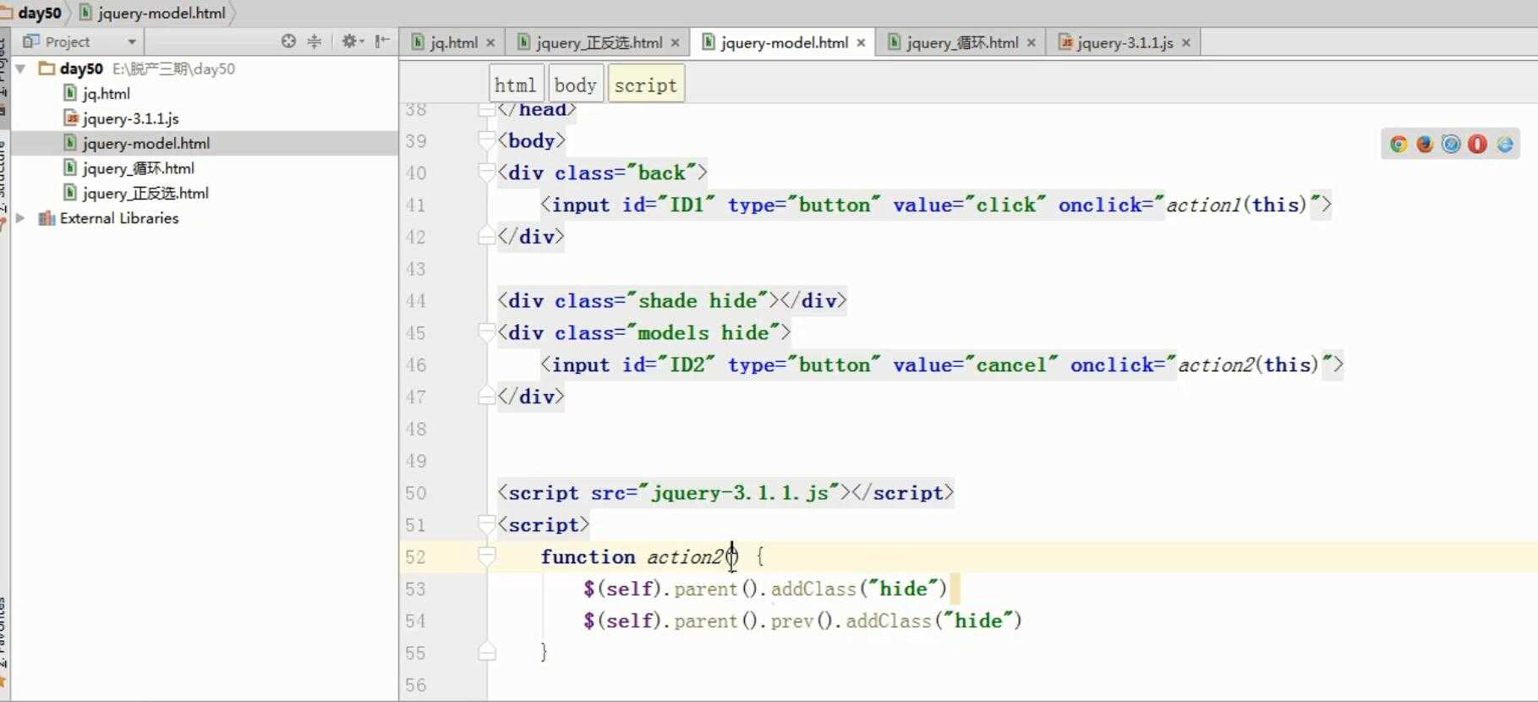The image size is (1538, 702).
Task: Click line number 53 in gutter
Action: point(415,589)
